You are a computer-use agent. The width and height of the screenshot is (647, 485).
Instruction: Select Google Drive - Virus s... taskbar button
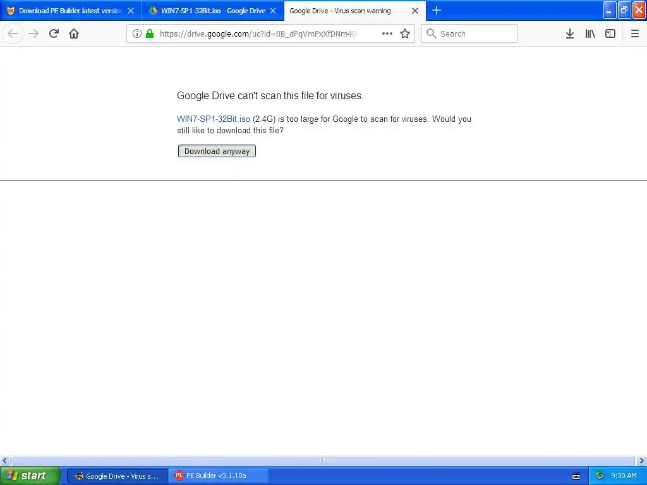click(x=117, y=476)
